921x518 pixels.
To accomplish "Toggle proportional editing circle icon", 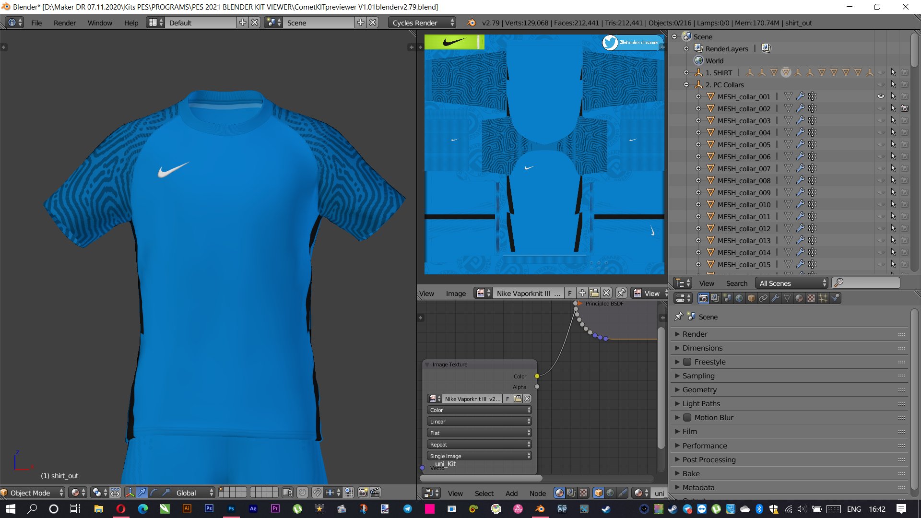I will click(x=302, y=493).
